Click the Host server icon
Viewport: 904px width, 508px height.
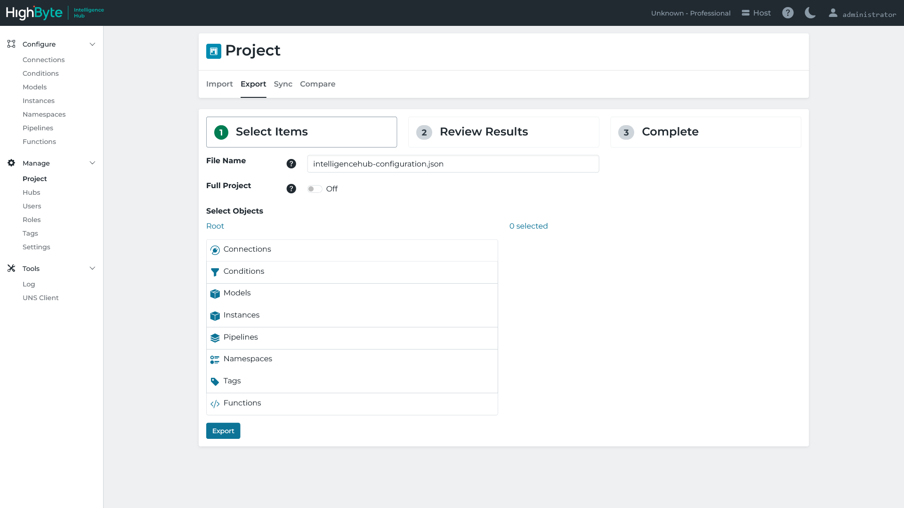[x=745, y=13]
